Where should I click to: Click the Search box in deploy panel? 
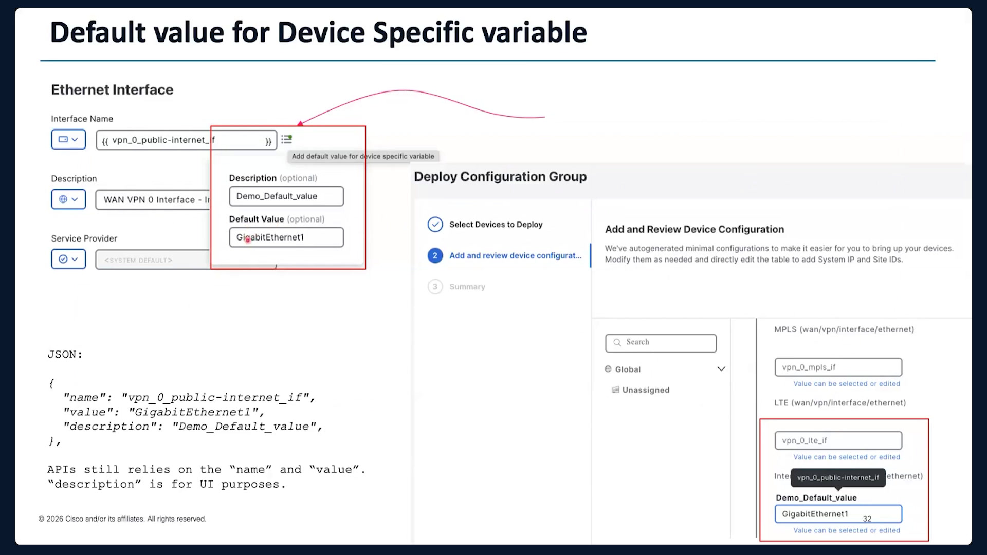coord(661,343)
